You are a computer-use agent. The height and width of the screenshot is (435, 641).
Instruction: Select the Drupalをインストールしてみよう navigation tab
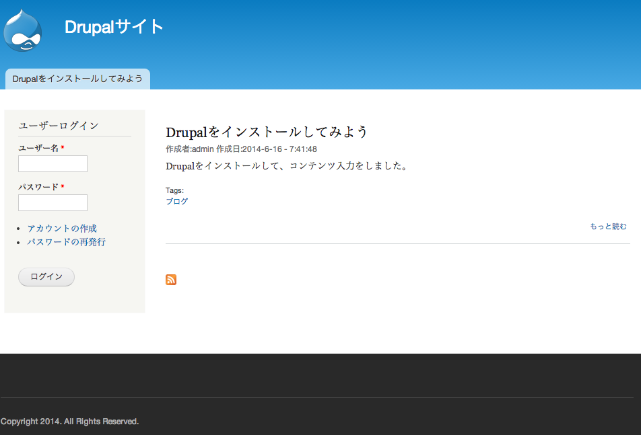pyautogui.click(x=77, y=79)
